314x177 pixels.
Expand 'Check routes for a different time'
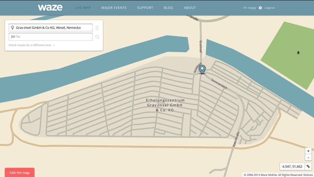coord(31,45)
